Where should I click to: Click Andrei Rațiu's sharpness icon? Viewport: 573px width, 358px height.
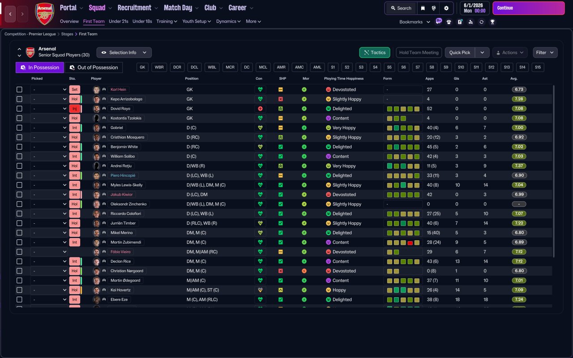[x=281, y=166]
